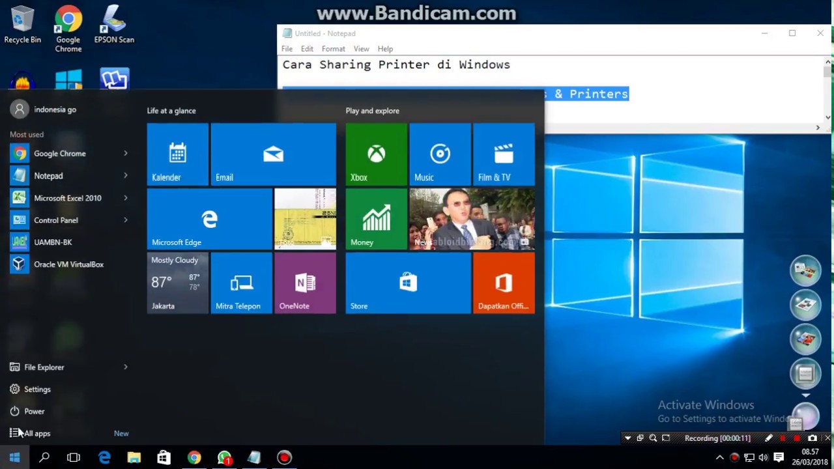The width and height of the screenshot is (834, 469).
Task: Pause the Bandicam recording
Action: coord(783,438)
